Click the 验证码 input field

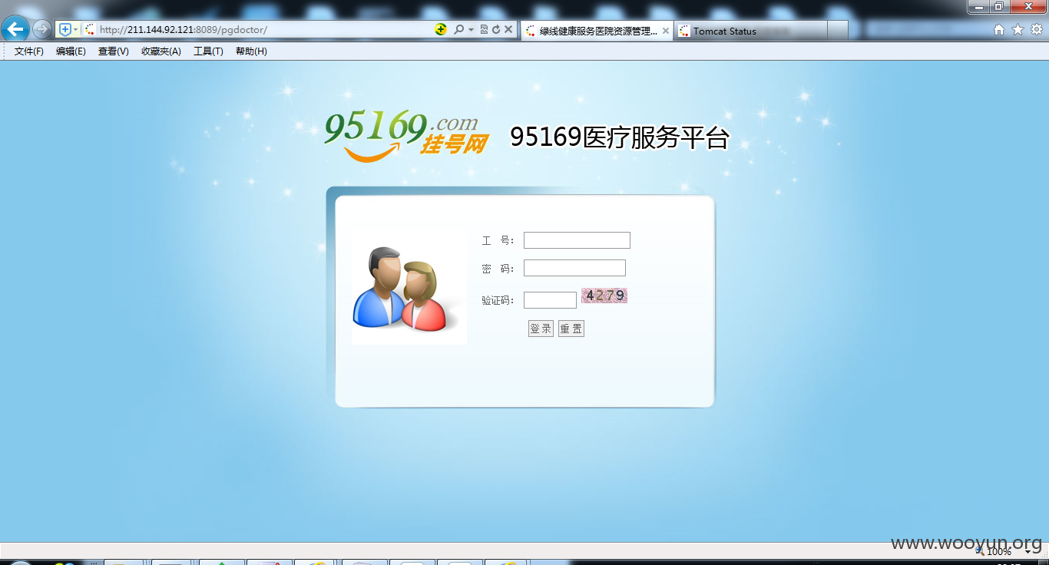tap(550, 300)
